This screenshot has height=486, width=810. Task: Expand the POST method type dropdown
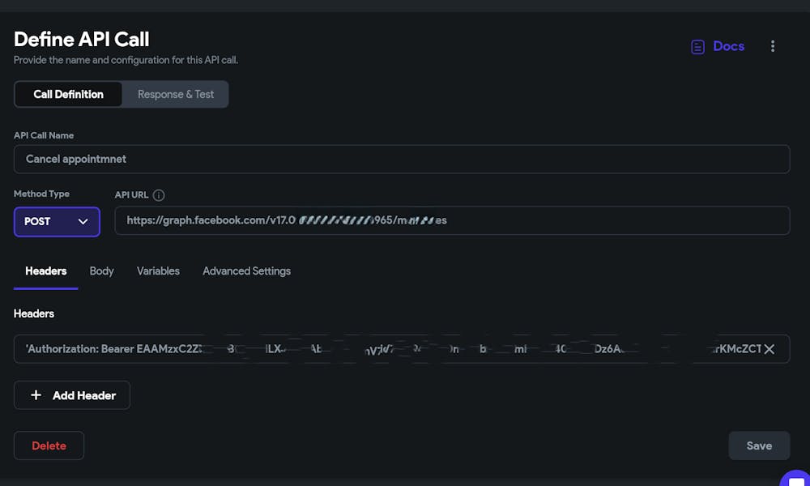coord(57,221)
